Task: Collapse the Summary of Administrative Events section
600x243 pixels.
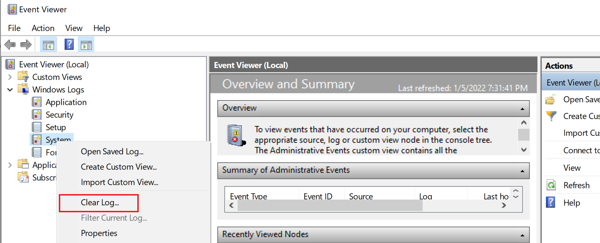Action: tap(523, 171)
